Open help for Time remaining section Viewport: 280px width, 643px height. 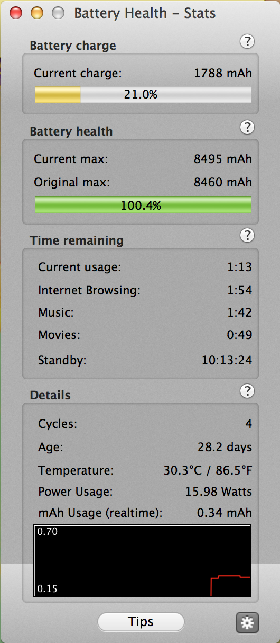pos(247,235)
